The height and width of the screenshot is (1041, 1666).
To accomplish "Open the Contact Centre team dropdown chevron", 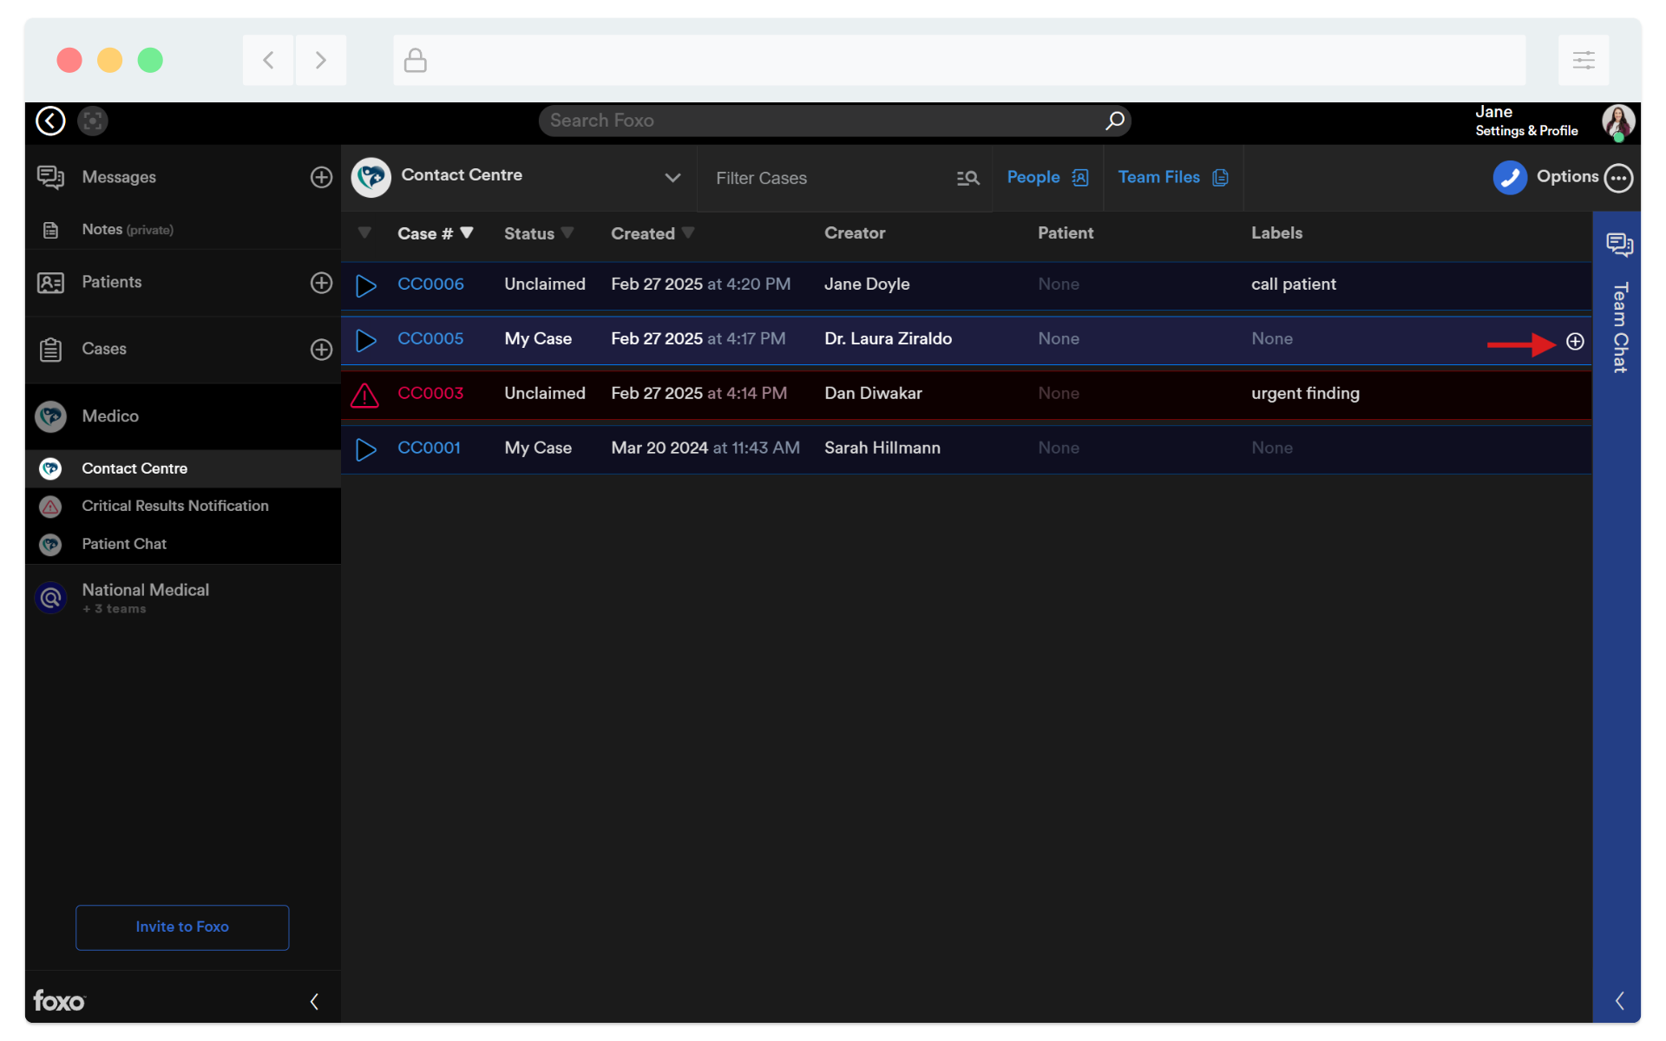I will click(x=672, y=178).
